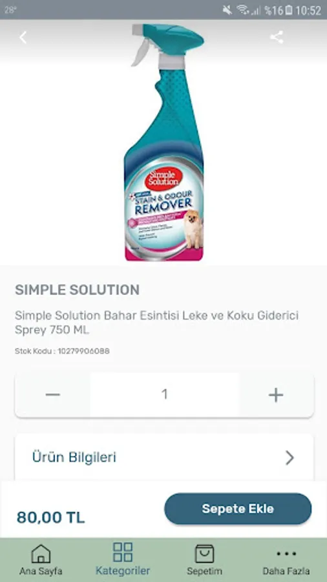Tap the product title text
This screenshot has width=327, height=582.
point(156,323)
